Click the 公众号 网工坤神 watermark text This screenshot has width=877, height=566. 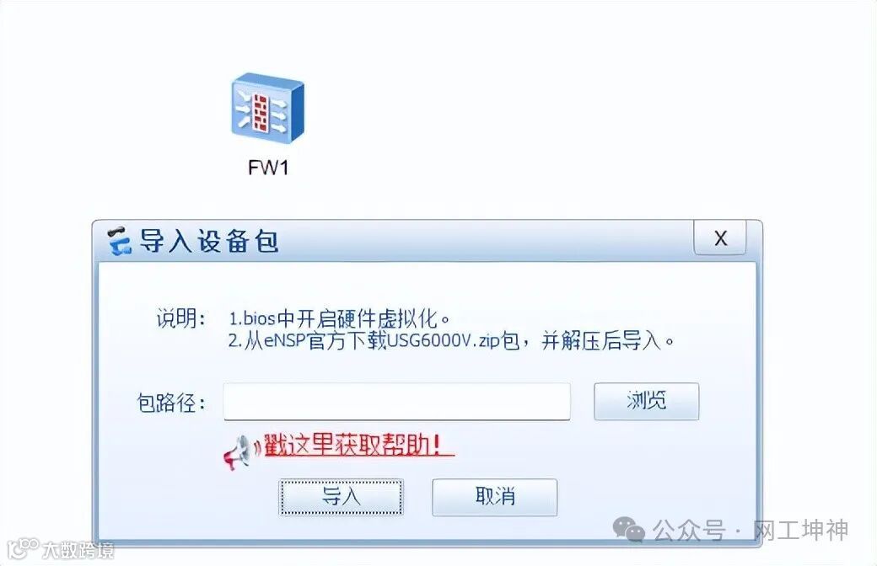pos(751,531)
